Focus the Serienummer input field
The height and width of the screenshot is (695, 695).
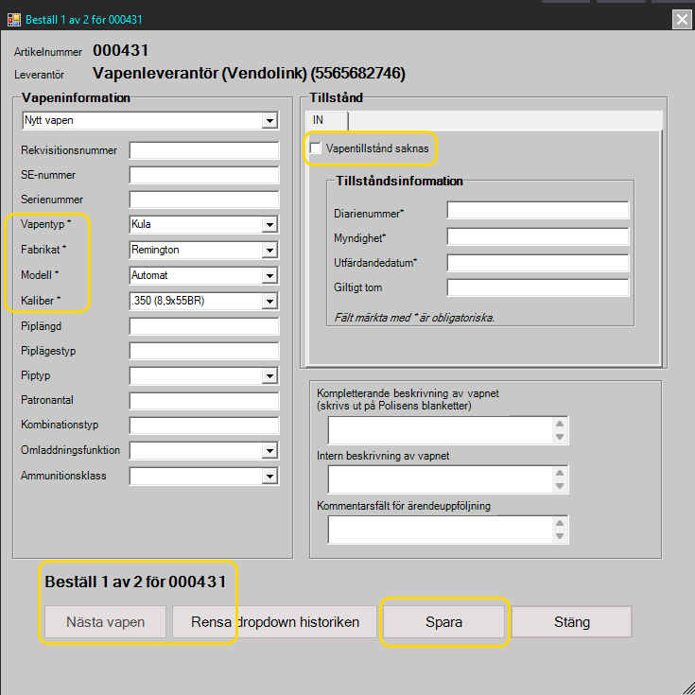[203, 200]
